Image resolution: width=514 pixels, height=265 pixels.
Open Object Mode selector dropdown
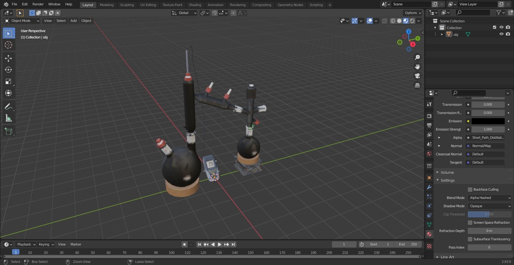click(22, 21)
